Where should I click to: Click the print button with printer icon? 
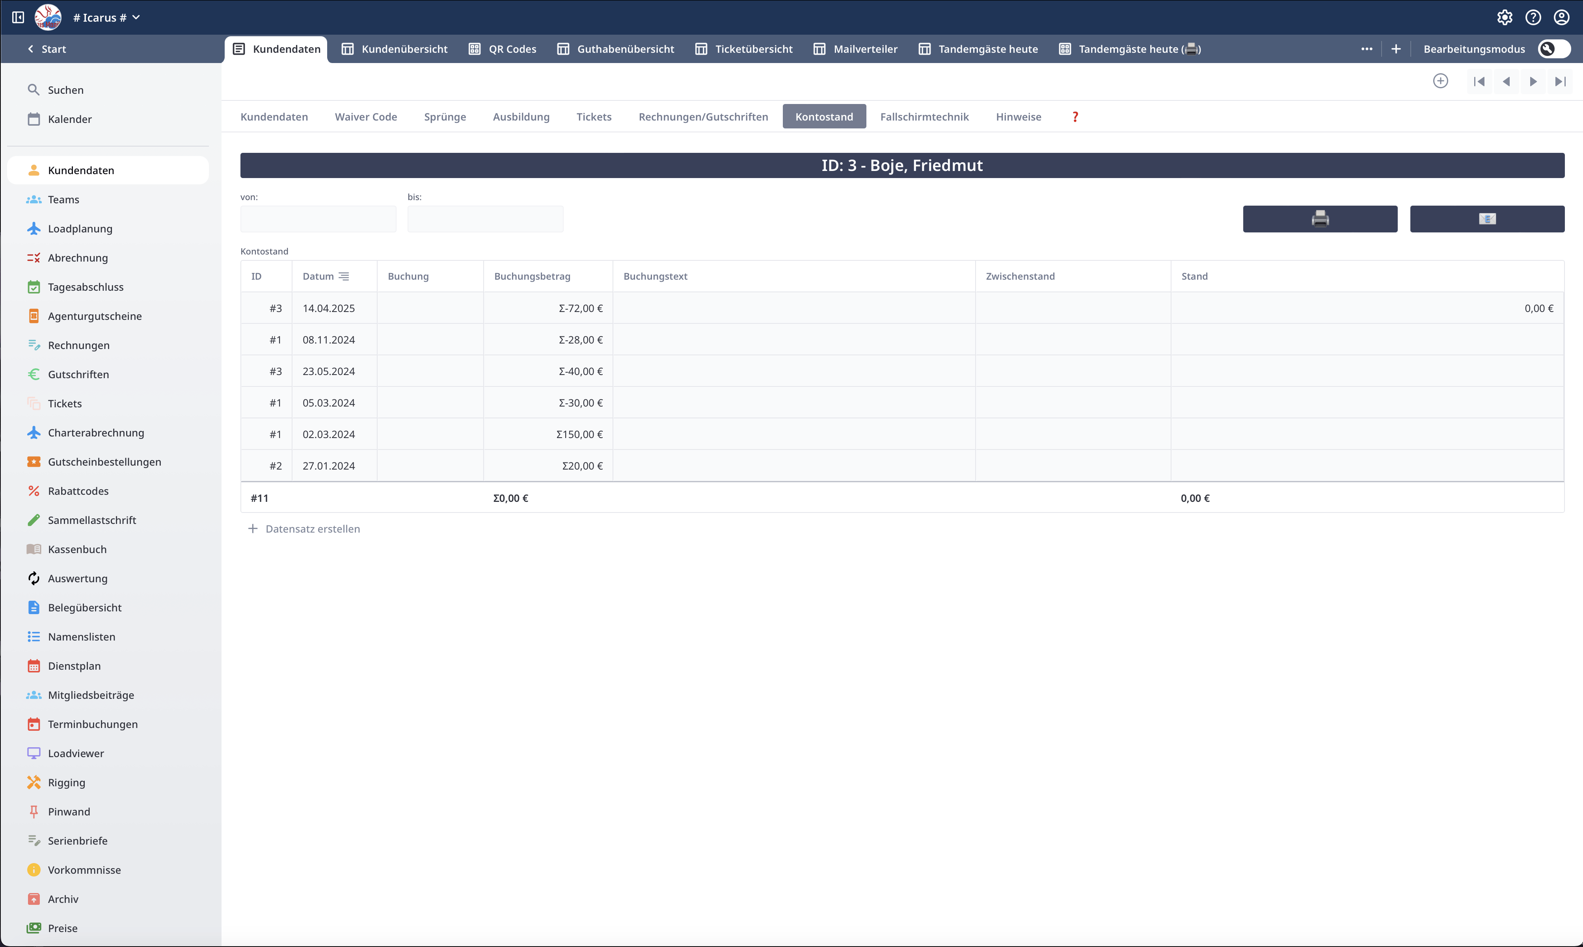coord(1319,219)
